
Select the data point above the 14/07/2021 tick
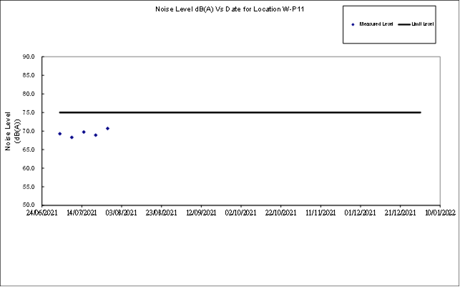84,132
